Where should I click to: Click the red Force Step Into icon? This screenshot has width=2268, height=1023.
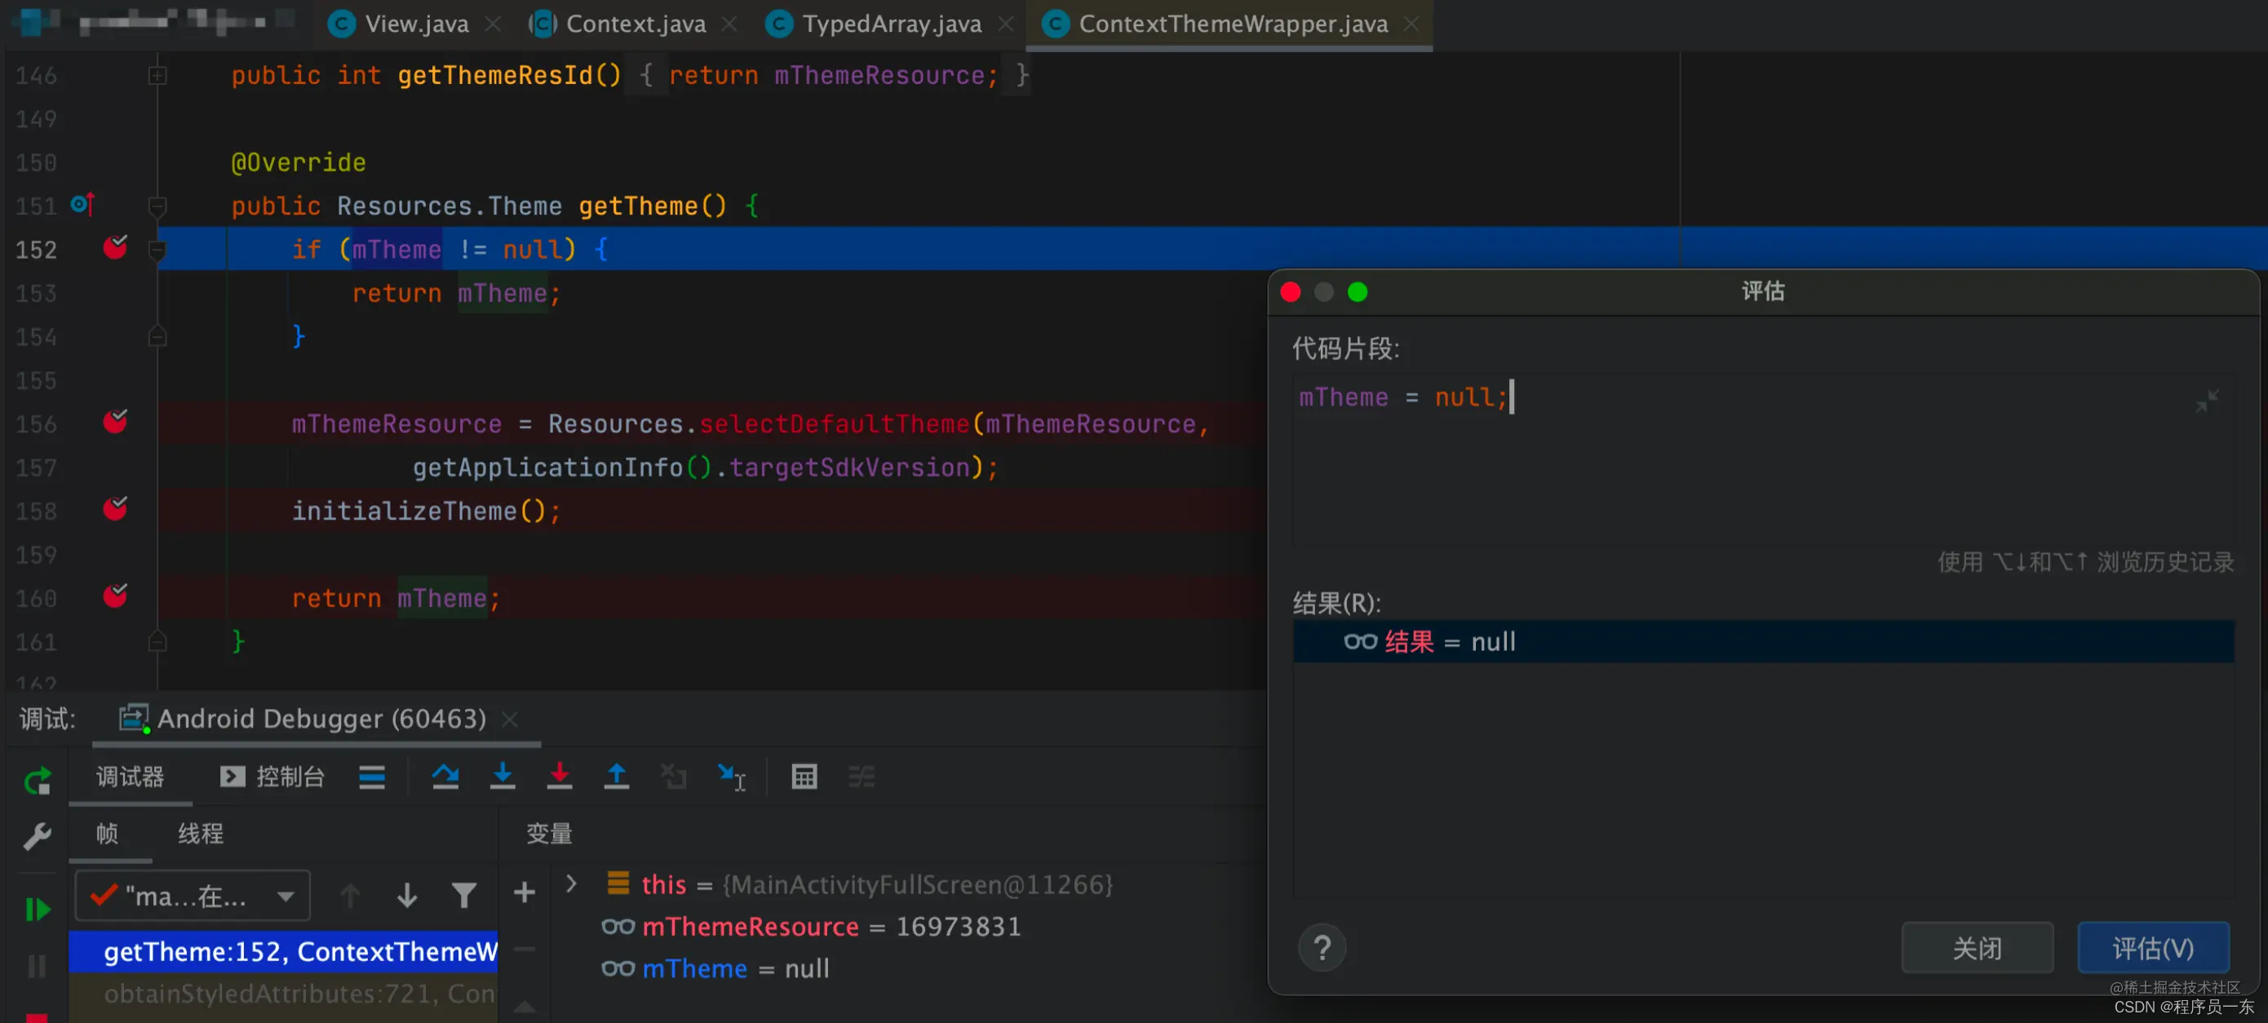click(559, 777)
